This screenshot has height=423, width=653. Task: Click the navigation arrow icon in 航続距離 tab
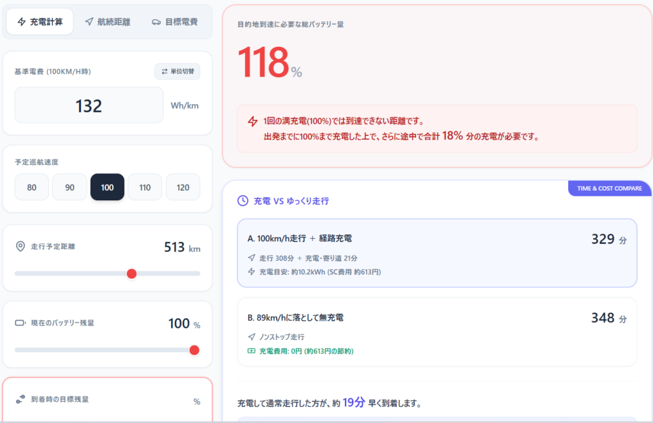pos(89,22)
